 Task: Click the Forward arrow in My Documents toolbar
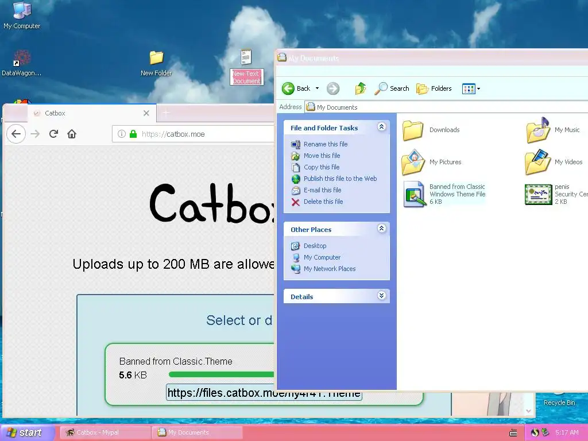point(333,88)
